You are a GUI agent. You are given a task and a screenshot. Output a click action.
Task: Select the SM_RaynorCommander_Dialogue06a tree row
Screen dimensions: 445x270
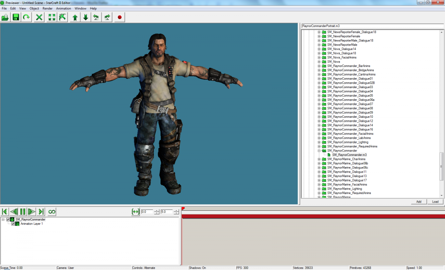point(351,100)
